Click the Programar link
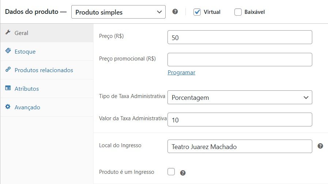The height and width of the screenshot is (184, 328). point(181,73)
